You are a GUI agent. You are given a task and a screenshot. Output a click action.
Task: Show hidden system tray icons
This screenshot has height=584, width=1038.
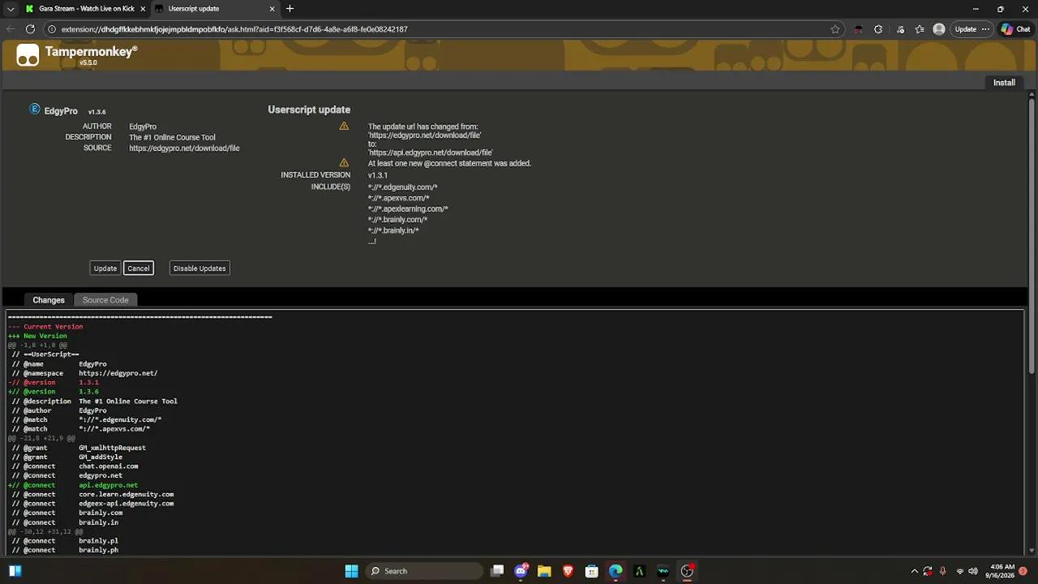coord(915,571)
